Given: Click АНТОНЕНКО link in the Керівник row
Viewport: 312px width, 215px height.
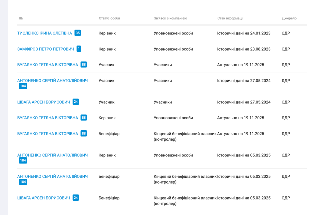Looking at the screenshot, I should pos(52,155).
